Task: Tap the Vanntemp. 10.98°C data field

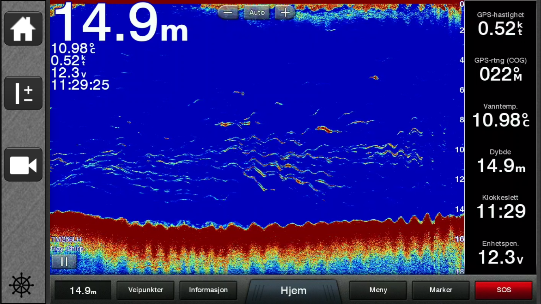Action: click(x=500, y=116)
